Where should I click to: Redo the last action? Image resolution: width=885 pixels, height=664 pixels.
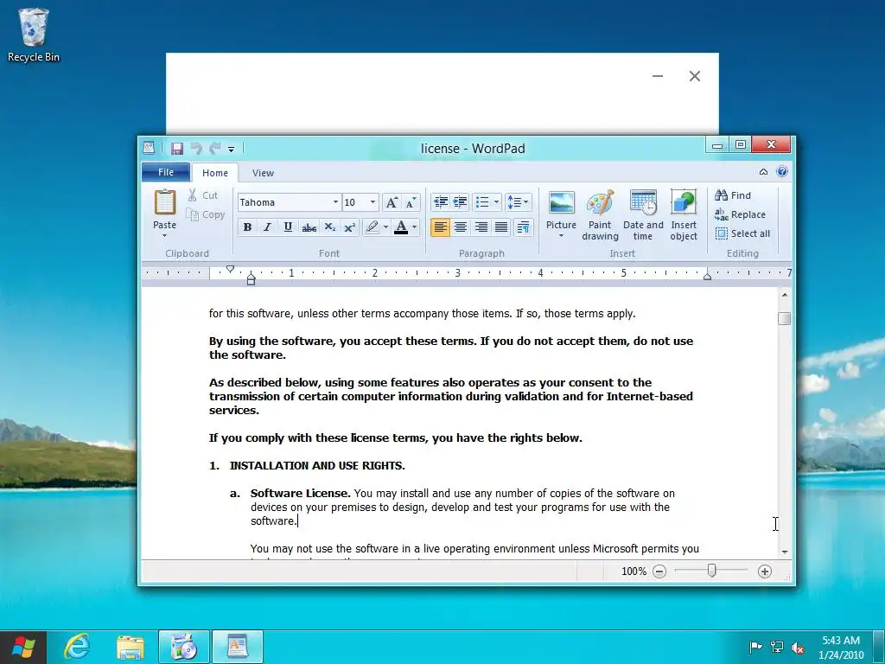[214, 149]
